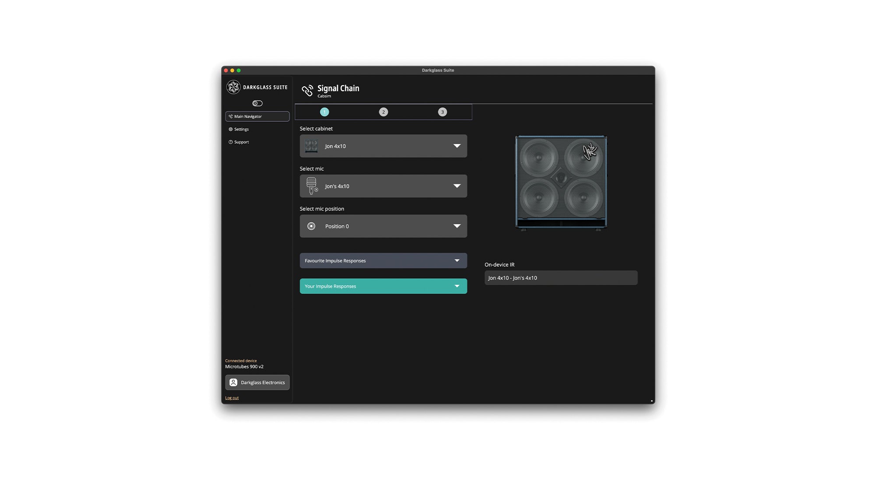The width and height of the screenshot is (876, 482).
Task: Click the Signal Chain link icon
Action: [x=307, y=90]
